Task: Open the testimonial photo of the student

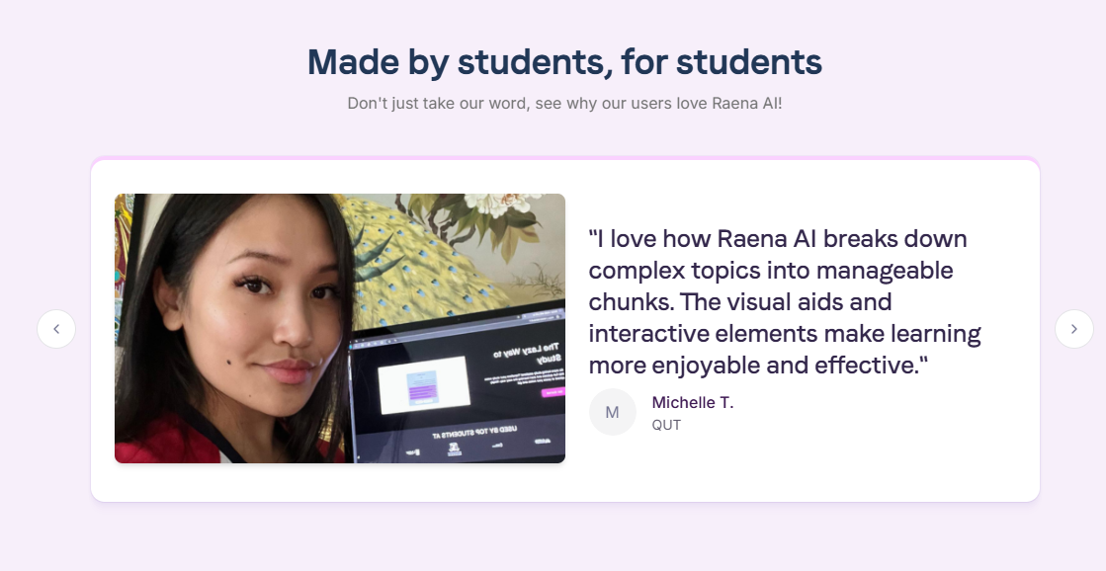Action: click(x=340, y=329)
